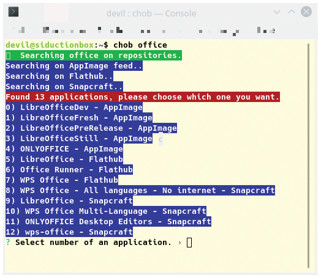
Task: Click the window title 'devil : chob — Console'
Action: click(x=151, y=13)
